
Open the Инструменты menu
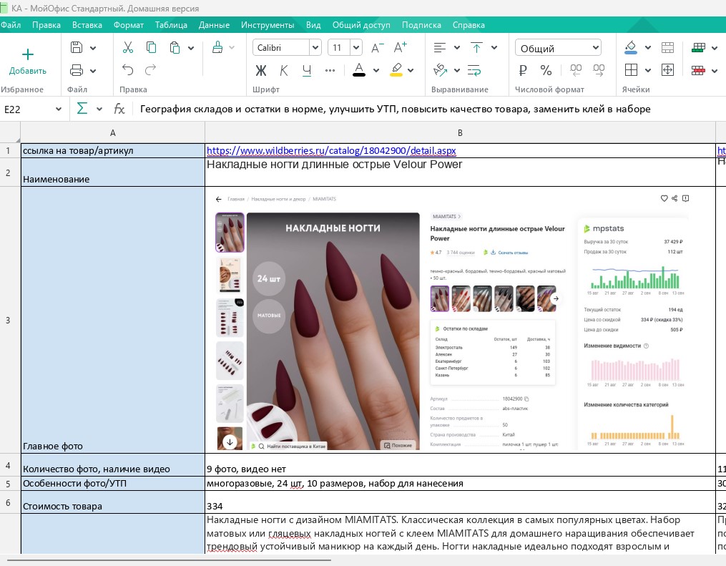pyautogui.click(x=268, y=25)
